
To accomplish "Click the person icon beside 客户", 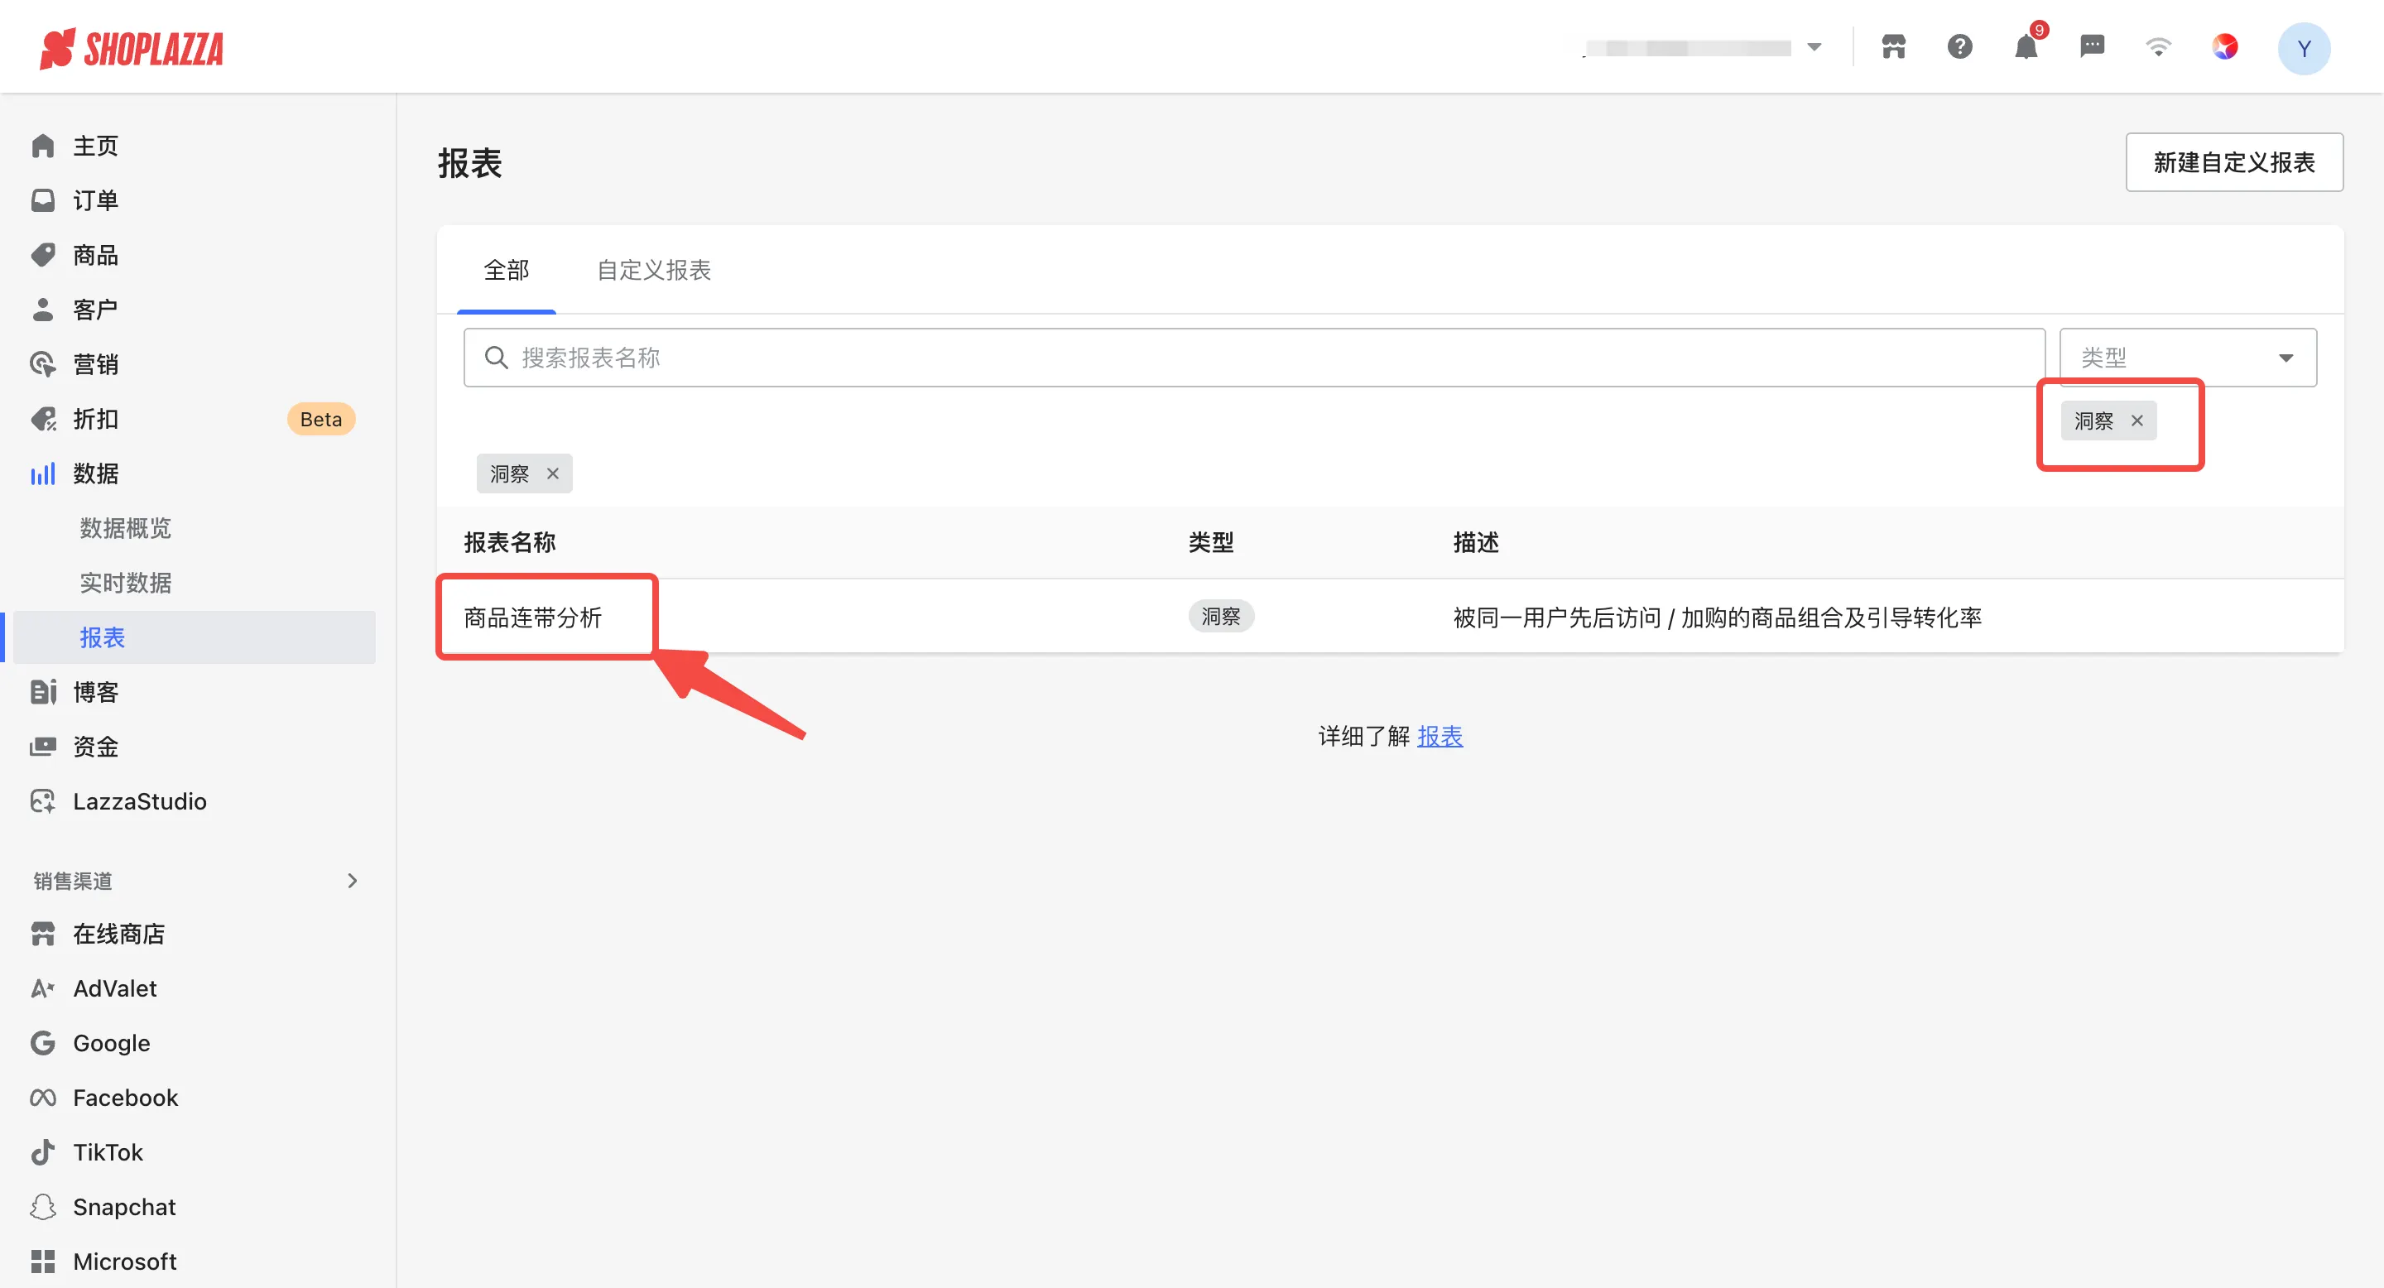I will coord(42,310).
